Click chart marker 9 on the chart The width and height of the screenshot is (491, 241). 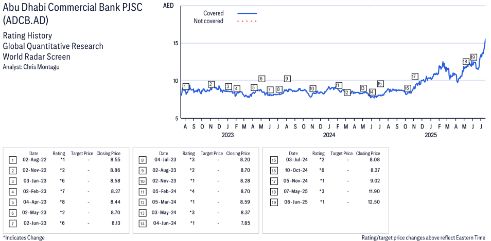[x=288, y=79]
